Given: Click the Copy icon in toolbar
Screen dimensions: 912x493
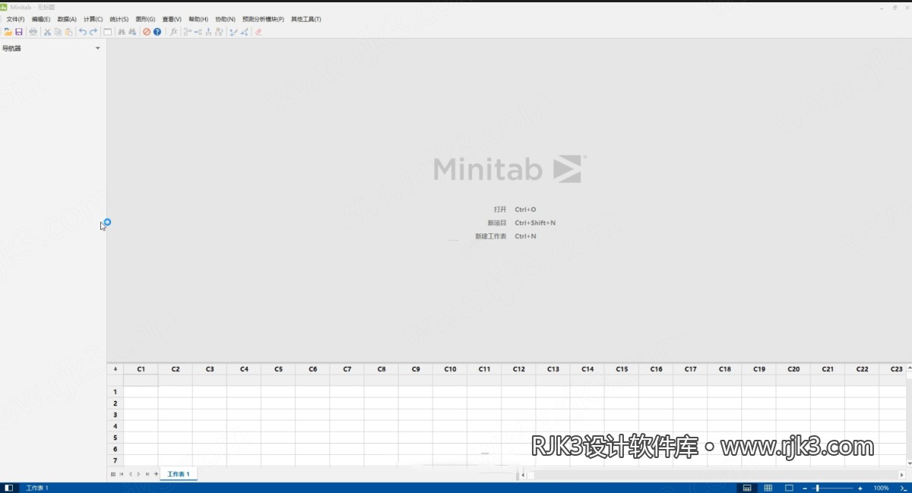Looking at the screenshot, I should 58,32.
